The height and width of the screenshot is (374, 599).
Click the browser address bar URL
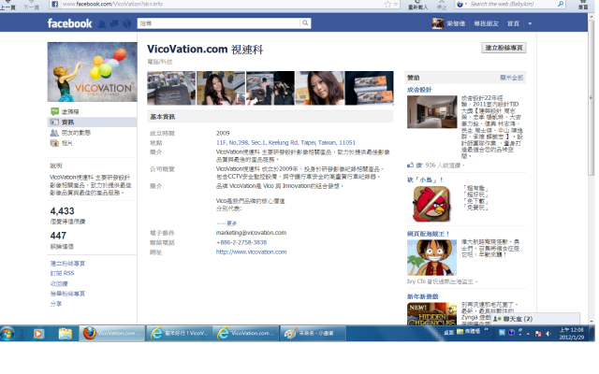point(112,4)
